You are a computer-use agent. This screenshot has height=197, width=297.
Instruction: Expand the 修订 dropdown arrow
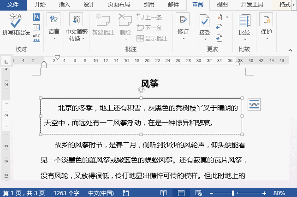point(183,39)
